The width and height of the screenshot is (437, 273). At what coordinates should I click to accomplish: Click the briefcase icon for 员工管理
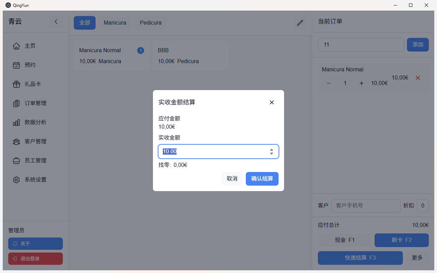(x=16, y=160)
